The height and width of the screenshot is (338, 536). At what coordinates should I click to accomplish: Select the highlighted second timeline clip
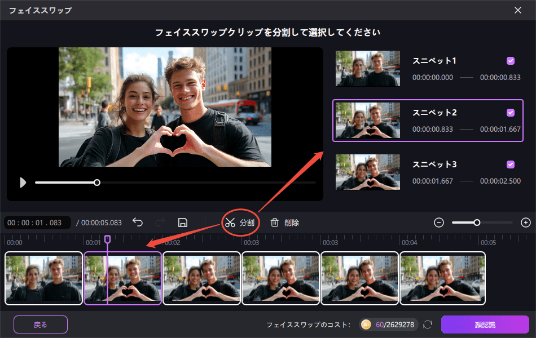123,278
